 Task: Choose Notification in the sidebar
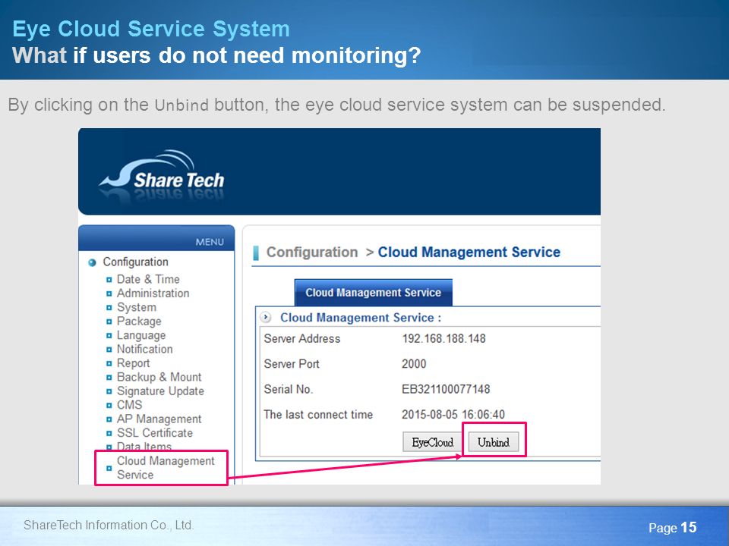click(x=144, y=349)
